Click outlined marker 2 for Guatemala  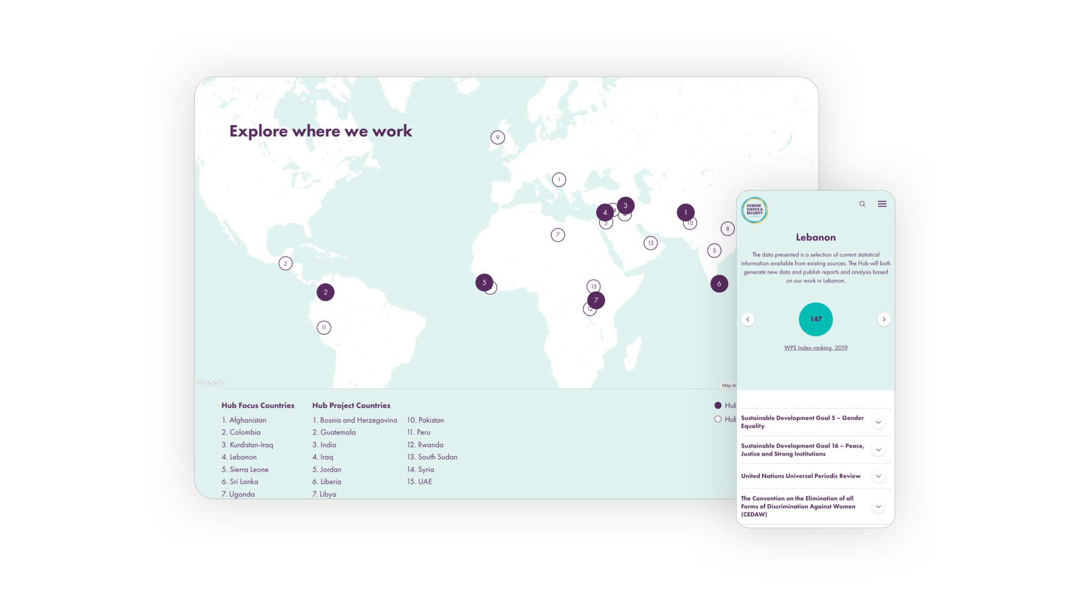285,263
